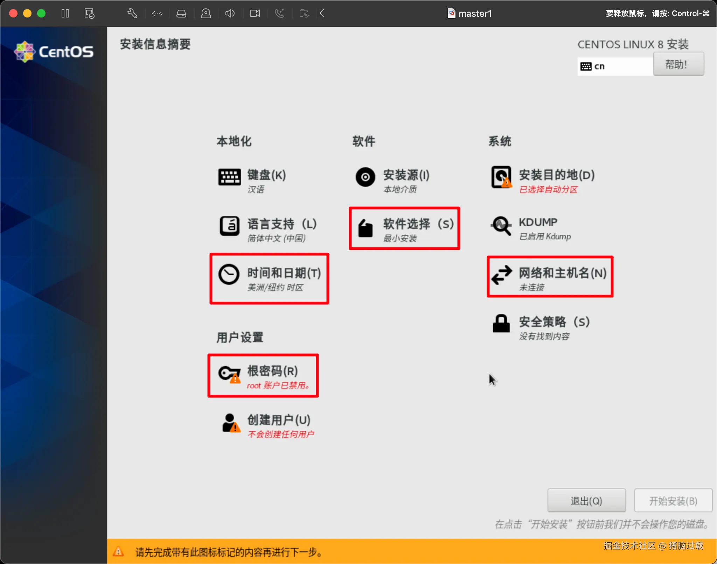Click the Time & Date clock icon
The height and width of the screenshot is (564, 717).
point(229,274)
